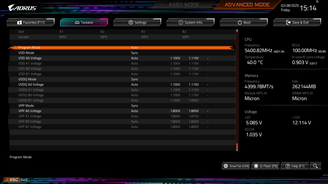The image size is (328, 184).
Task: Click the exit icon on the Save & Exit tab
Action: 288,22
